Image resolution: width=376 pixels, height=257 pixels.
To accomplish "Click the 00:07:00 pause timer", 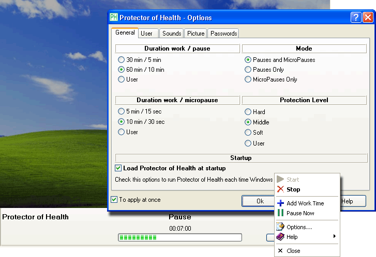I will click(x=180, y=229).
